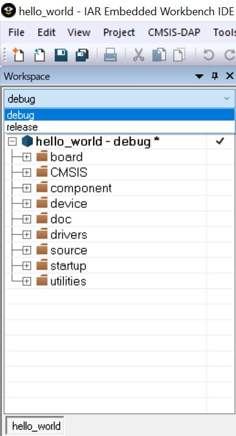The height and width of the screenshot is (436, 236).
Task: Open the Tools menu
Action: click(224, 32)
